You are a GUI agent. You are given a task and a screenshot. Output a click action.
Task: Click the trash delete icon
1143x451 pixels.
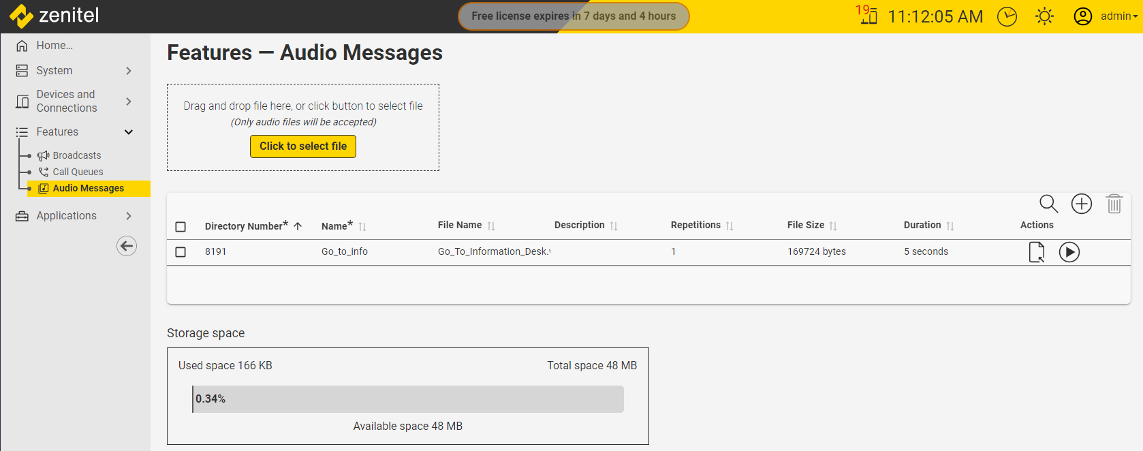pos(1114,204)
